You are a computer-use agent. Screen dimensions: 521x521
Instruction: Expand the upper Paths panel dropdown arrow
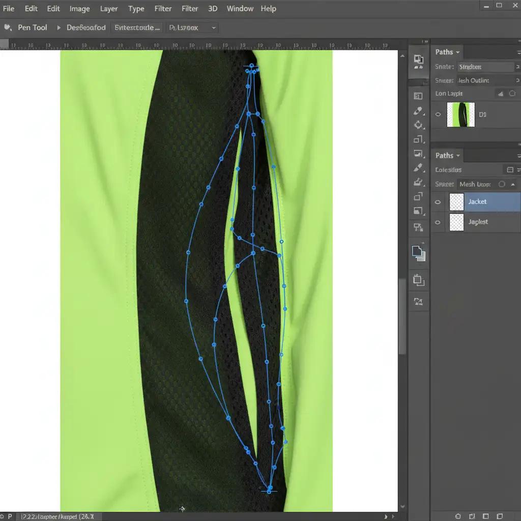tap(458, 52)
